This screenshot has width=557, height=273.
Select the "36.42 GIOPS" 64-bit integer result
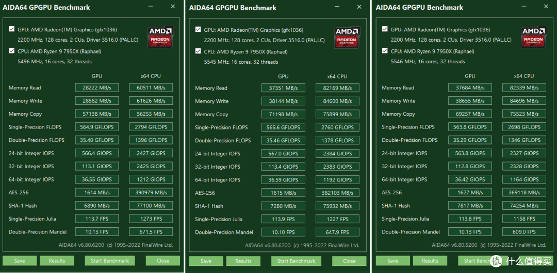(x=470, y=179)
